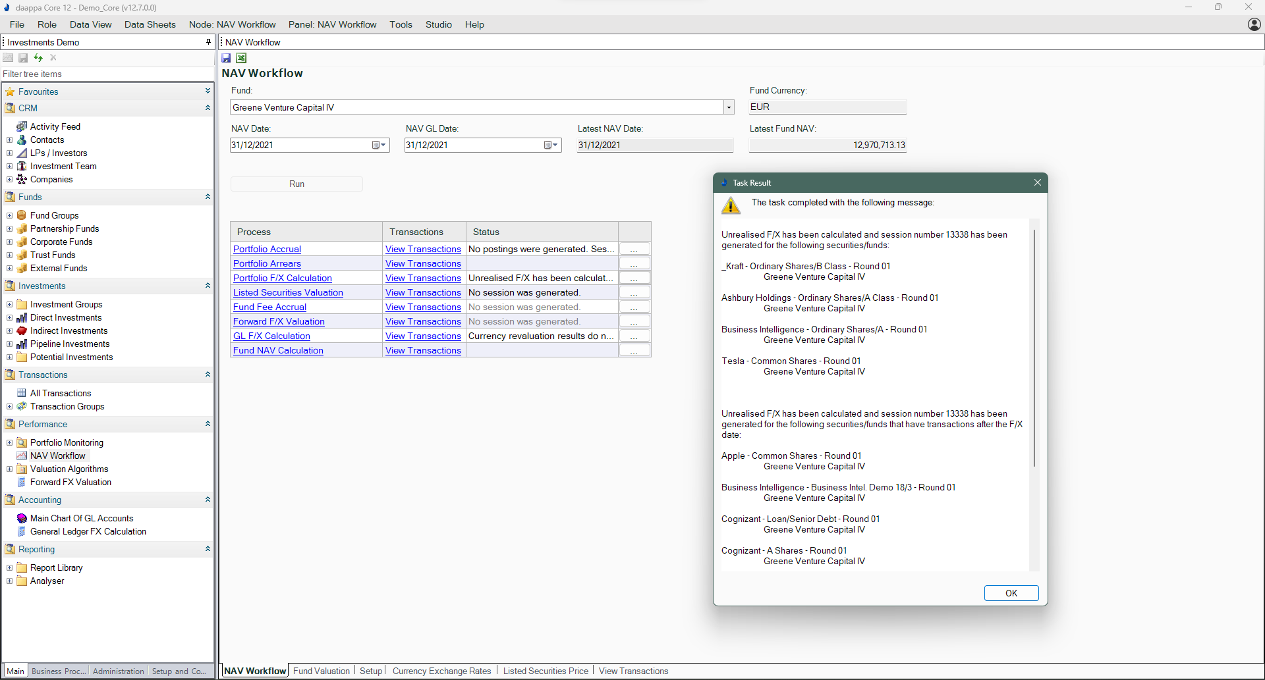Click the Report Library folder icon

[x=22, y=567]
